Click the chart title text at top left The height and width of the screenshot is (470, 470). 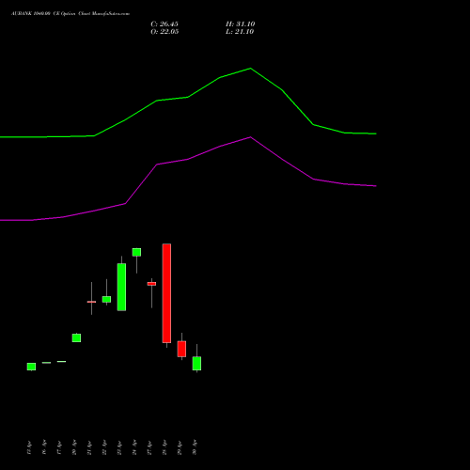70,14
